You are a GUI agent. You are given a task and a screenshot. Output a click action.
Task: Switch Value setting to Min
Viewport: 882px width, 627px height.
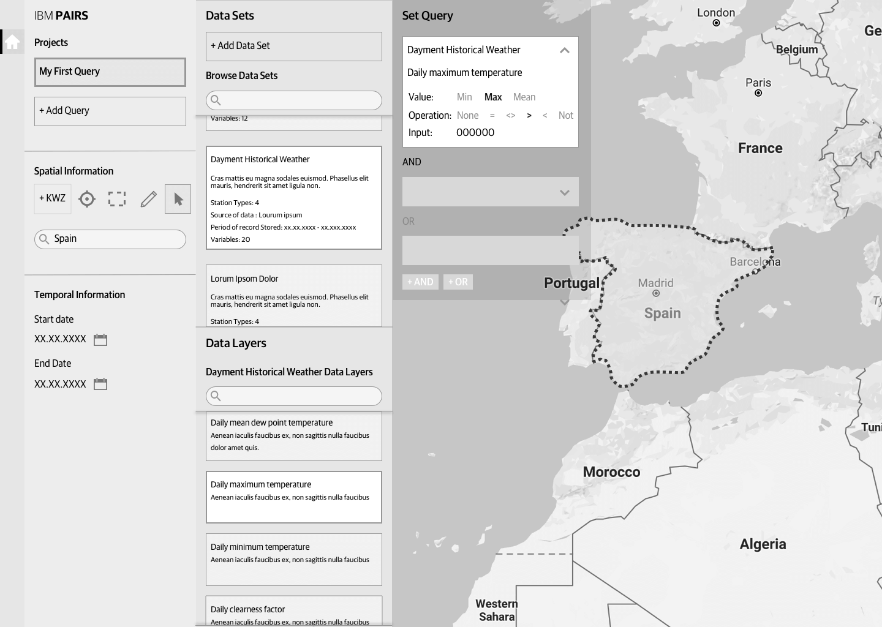coord(464,97)
